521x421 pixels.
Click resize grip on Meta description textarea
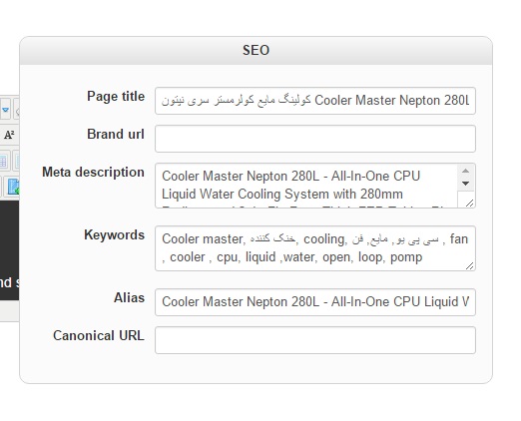point(469,203)
